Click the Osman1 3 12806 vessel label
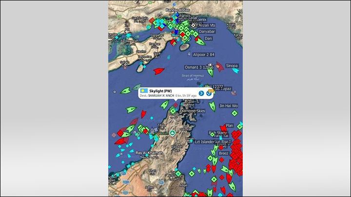Viewport: 351px width, 197px height. pyautogui.click(x=199, y=67)
